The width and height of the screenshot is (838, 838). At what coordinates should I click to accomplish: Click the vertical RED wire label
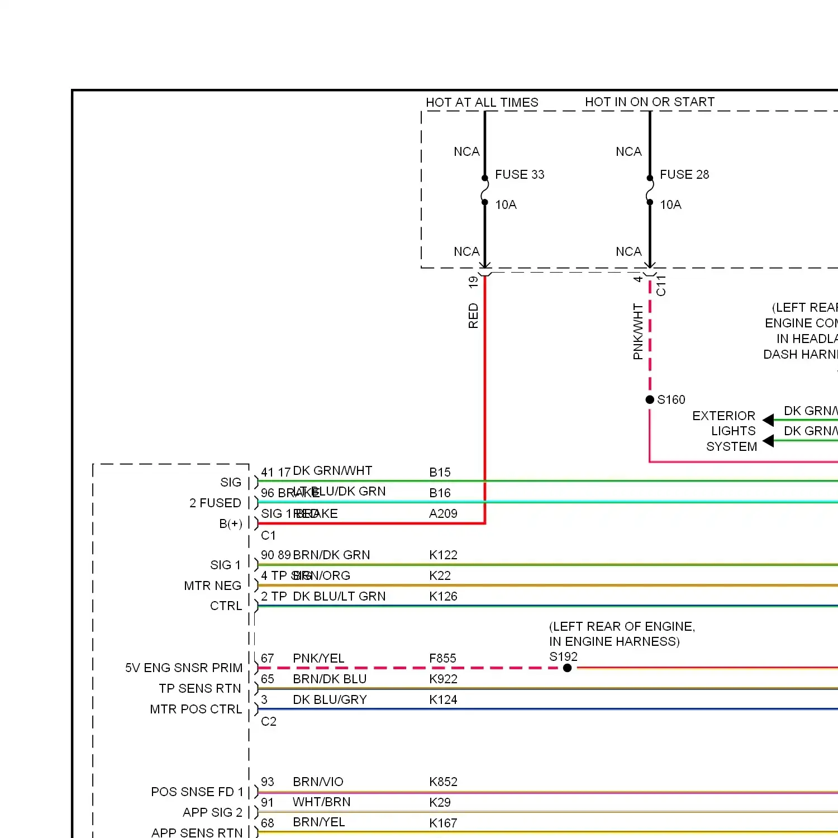[473, 316]
